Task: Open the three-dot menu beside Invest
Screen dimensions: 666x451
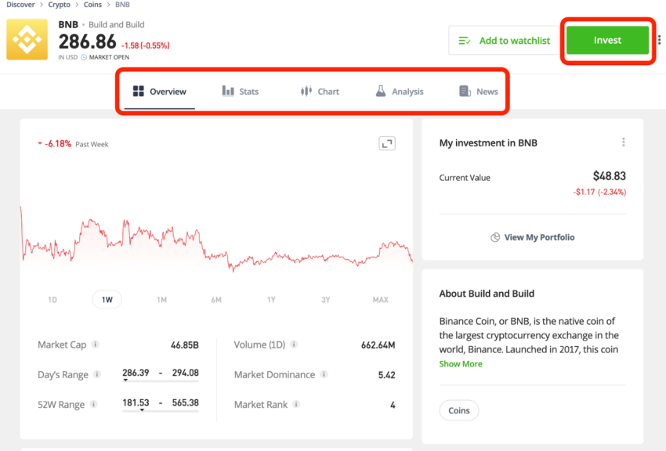Action: 659,40
